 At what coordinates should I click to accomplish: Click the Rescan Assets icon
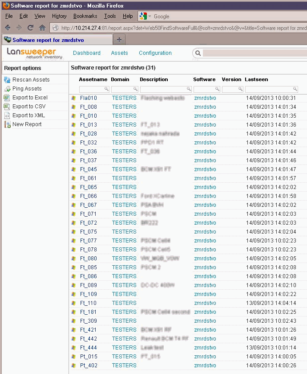[7, 80]
